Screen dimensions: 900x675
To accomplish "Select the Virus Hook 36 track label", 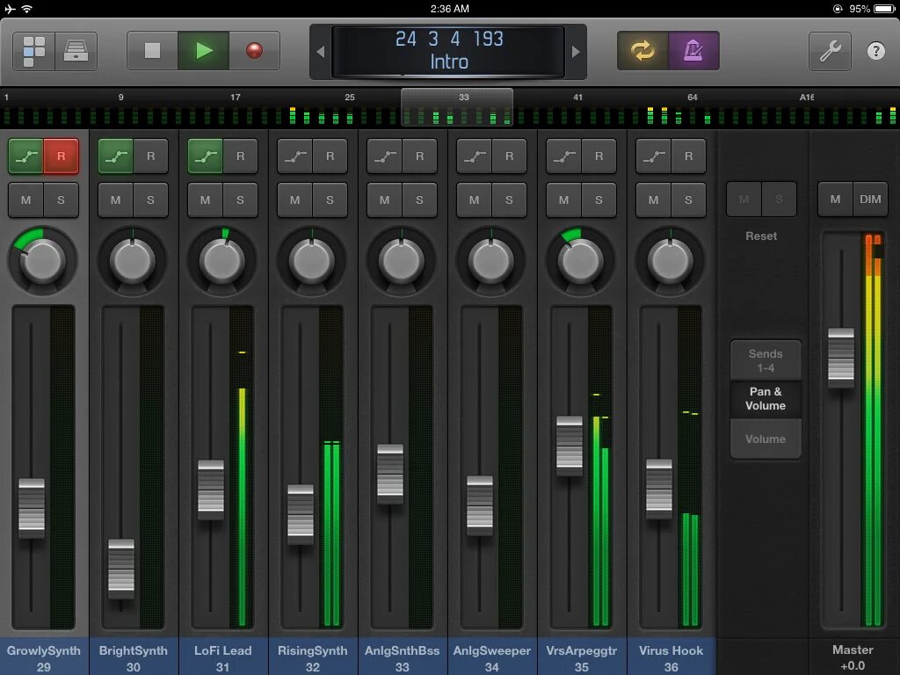I will click(671, 657).
